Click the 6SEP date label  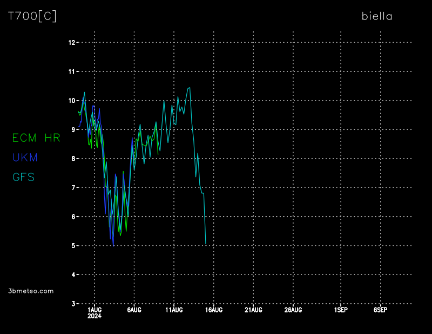[x=380, y=310]
